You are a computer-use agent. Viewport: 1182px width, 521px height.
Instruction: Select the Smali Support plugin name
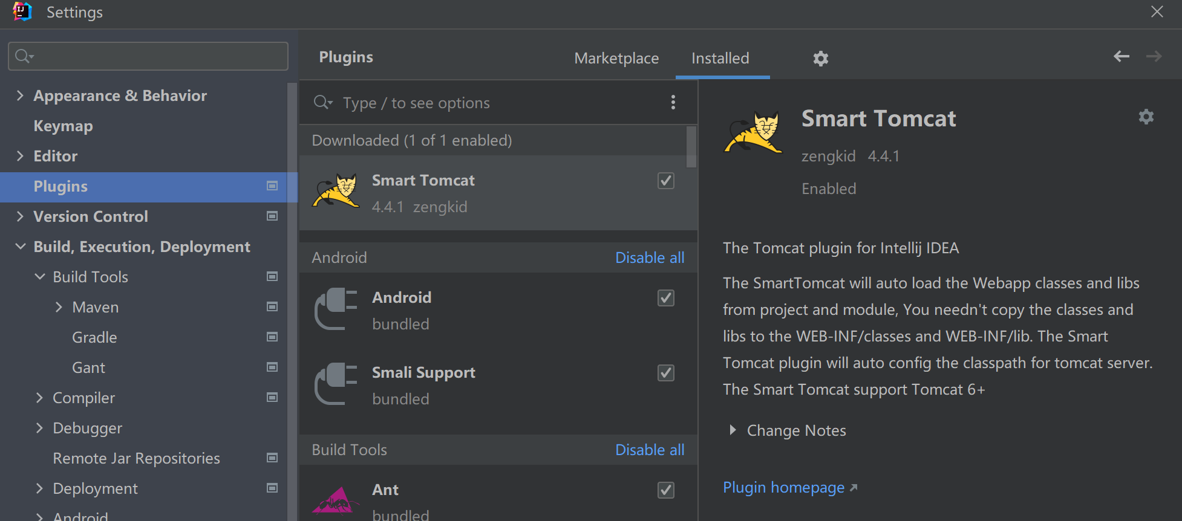[x=423, y=373]
